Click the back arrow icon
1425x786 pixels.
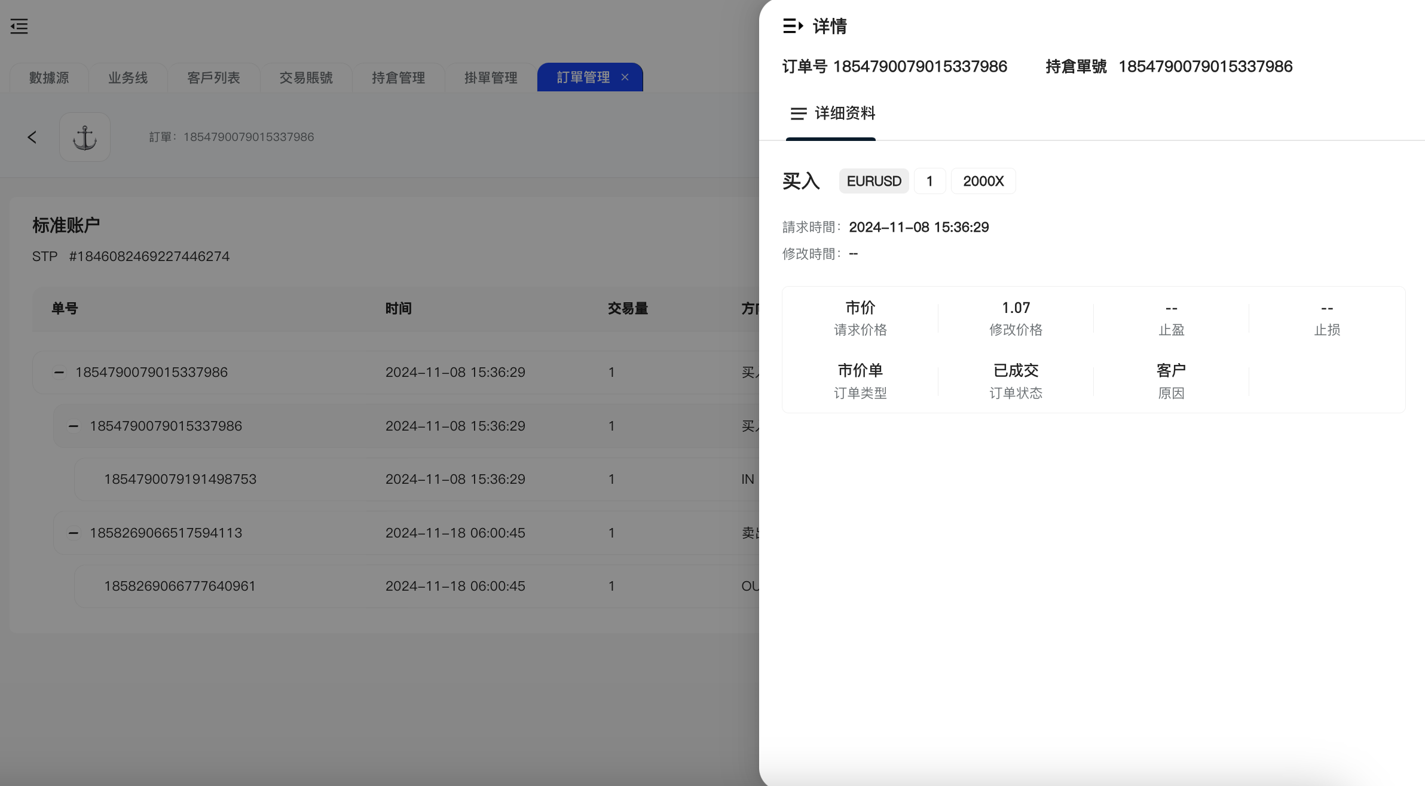tap(32, 137)
